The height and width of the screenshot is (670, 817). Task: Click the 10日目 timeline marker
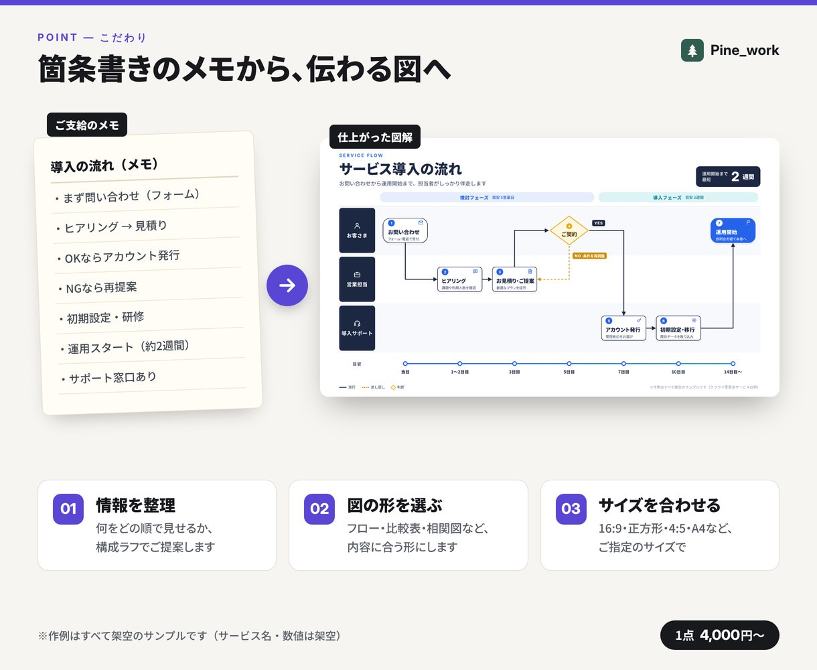[x=678, y=364]
